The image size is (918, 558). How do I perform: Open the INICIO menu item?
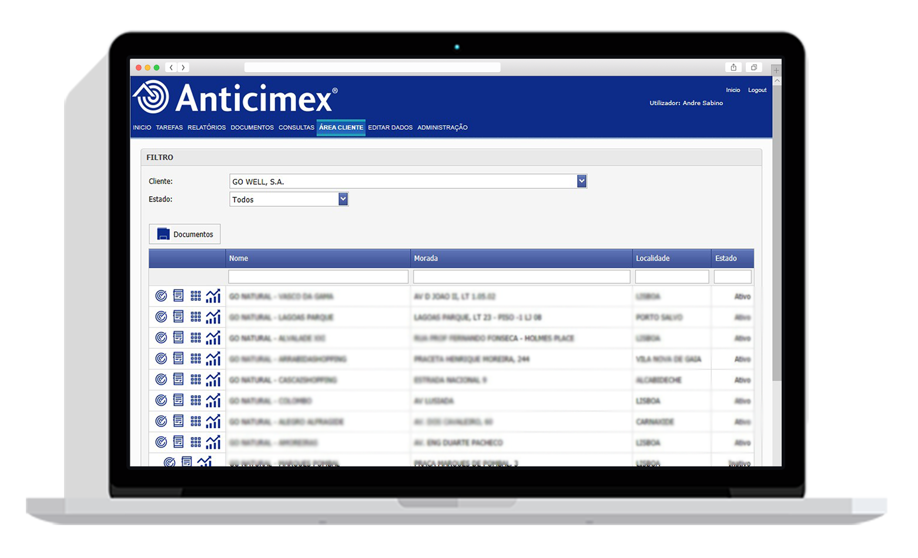click(x=142, y=127)
